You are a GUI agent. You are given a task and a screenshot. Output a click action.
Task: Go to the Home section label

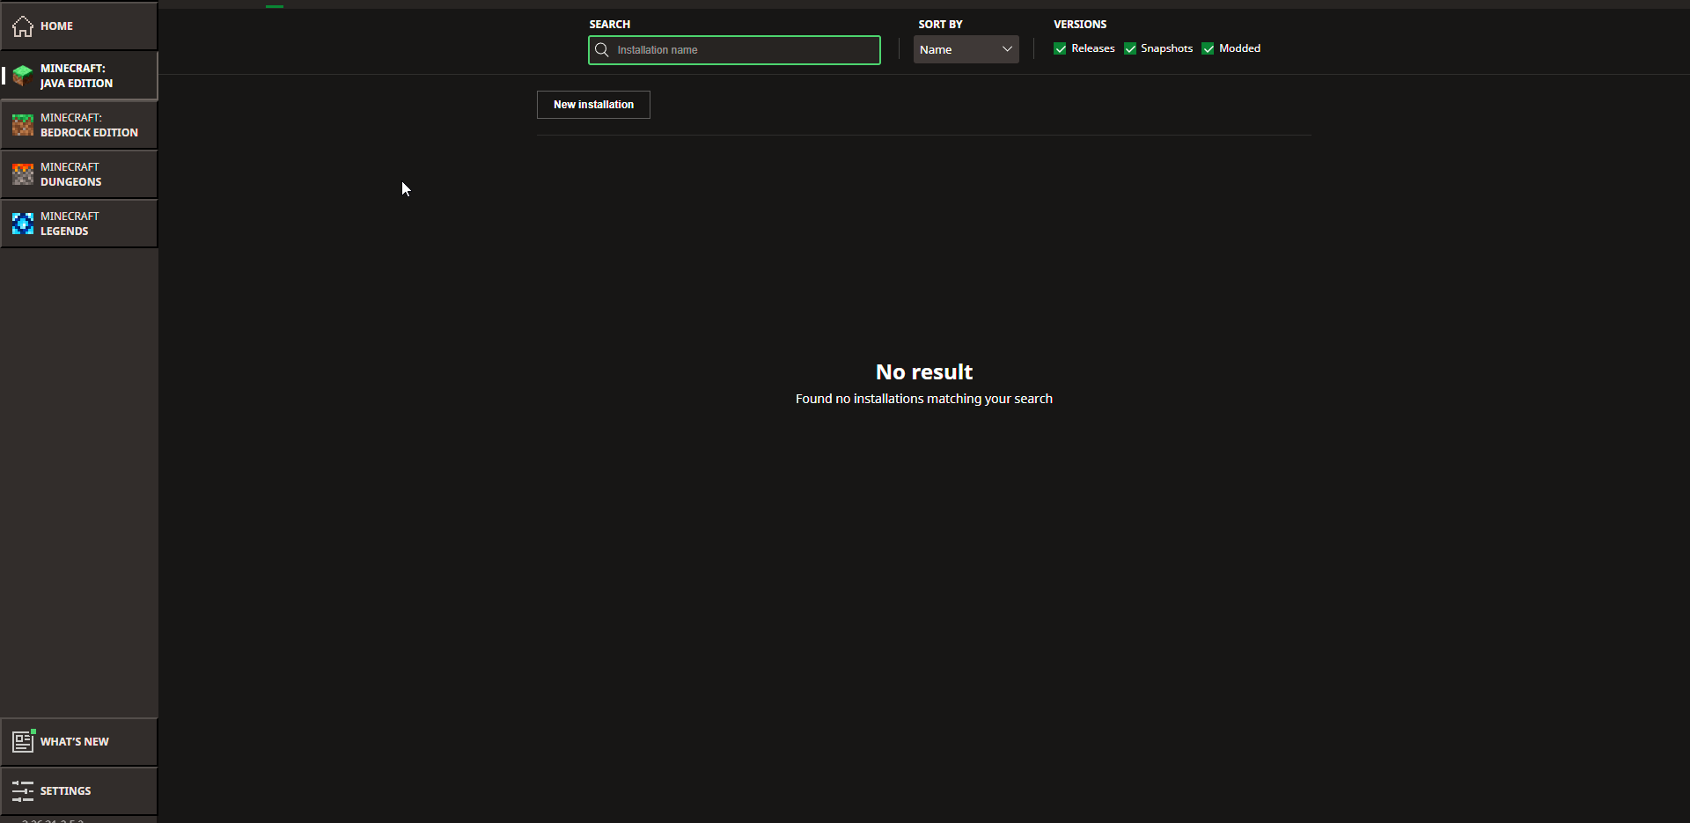(56, 26)
